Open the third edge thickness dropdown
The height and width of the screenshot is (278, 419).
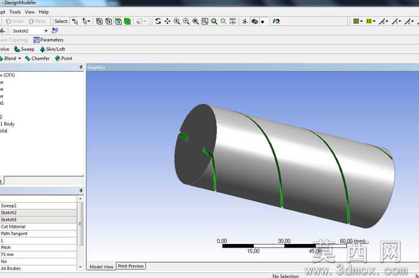tap(409, 21)
